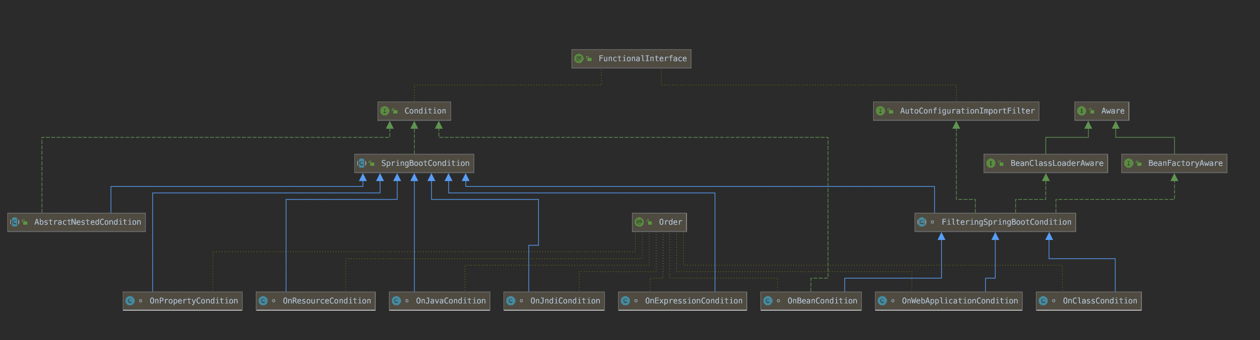
Task: Select the OnExpressionCondition class node
Action: tap(682, 301)
